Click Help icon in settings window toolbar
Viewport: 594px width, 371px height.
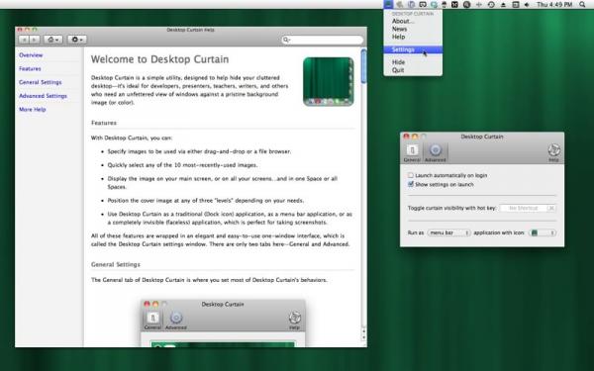[x=553, y=153]
